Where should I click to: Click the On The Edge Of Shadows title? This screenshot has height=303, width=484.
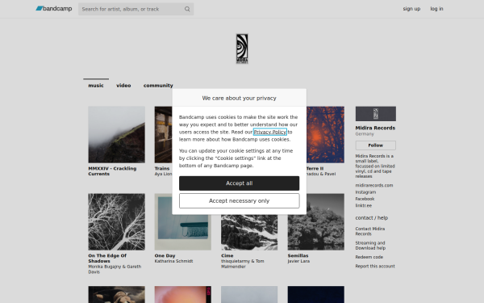coord(107,259)
